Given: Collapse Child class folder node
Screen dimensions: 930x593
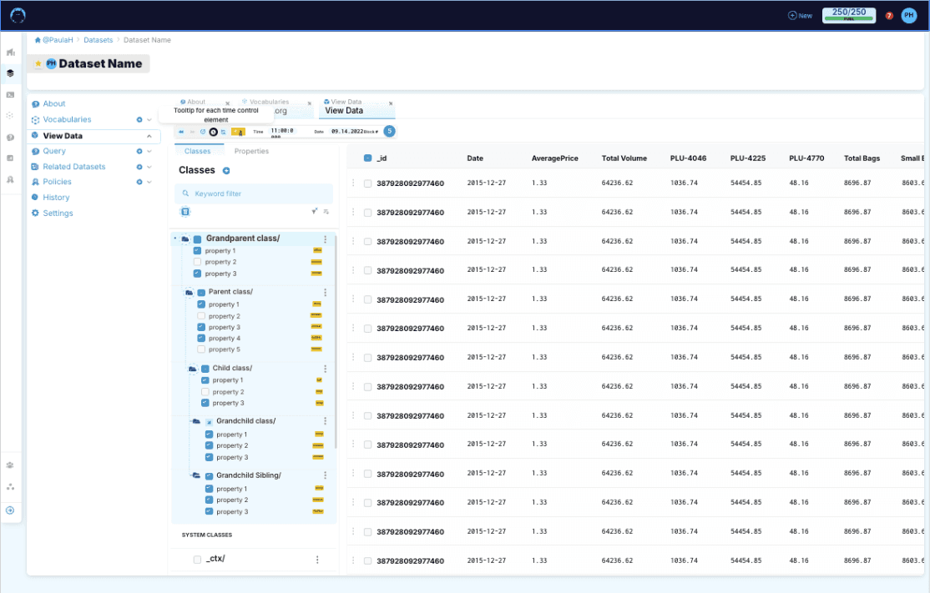Looking at the screenshot, I should tap(193, 369).
